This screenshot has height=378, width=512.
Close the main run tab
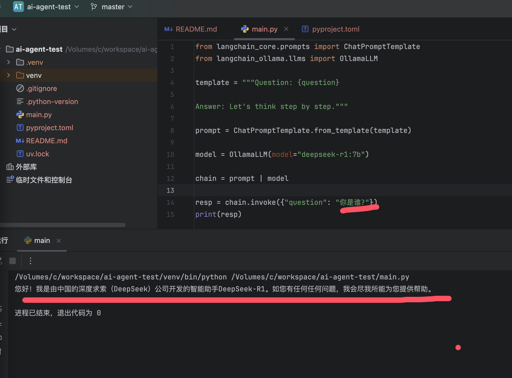(59, 240)
